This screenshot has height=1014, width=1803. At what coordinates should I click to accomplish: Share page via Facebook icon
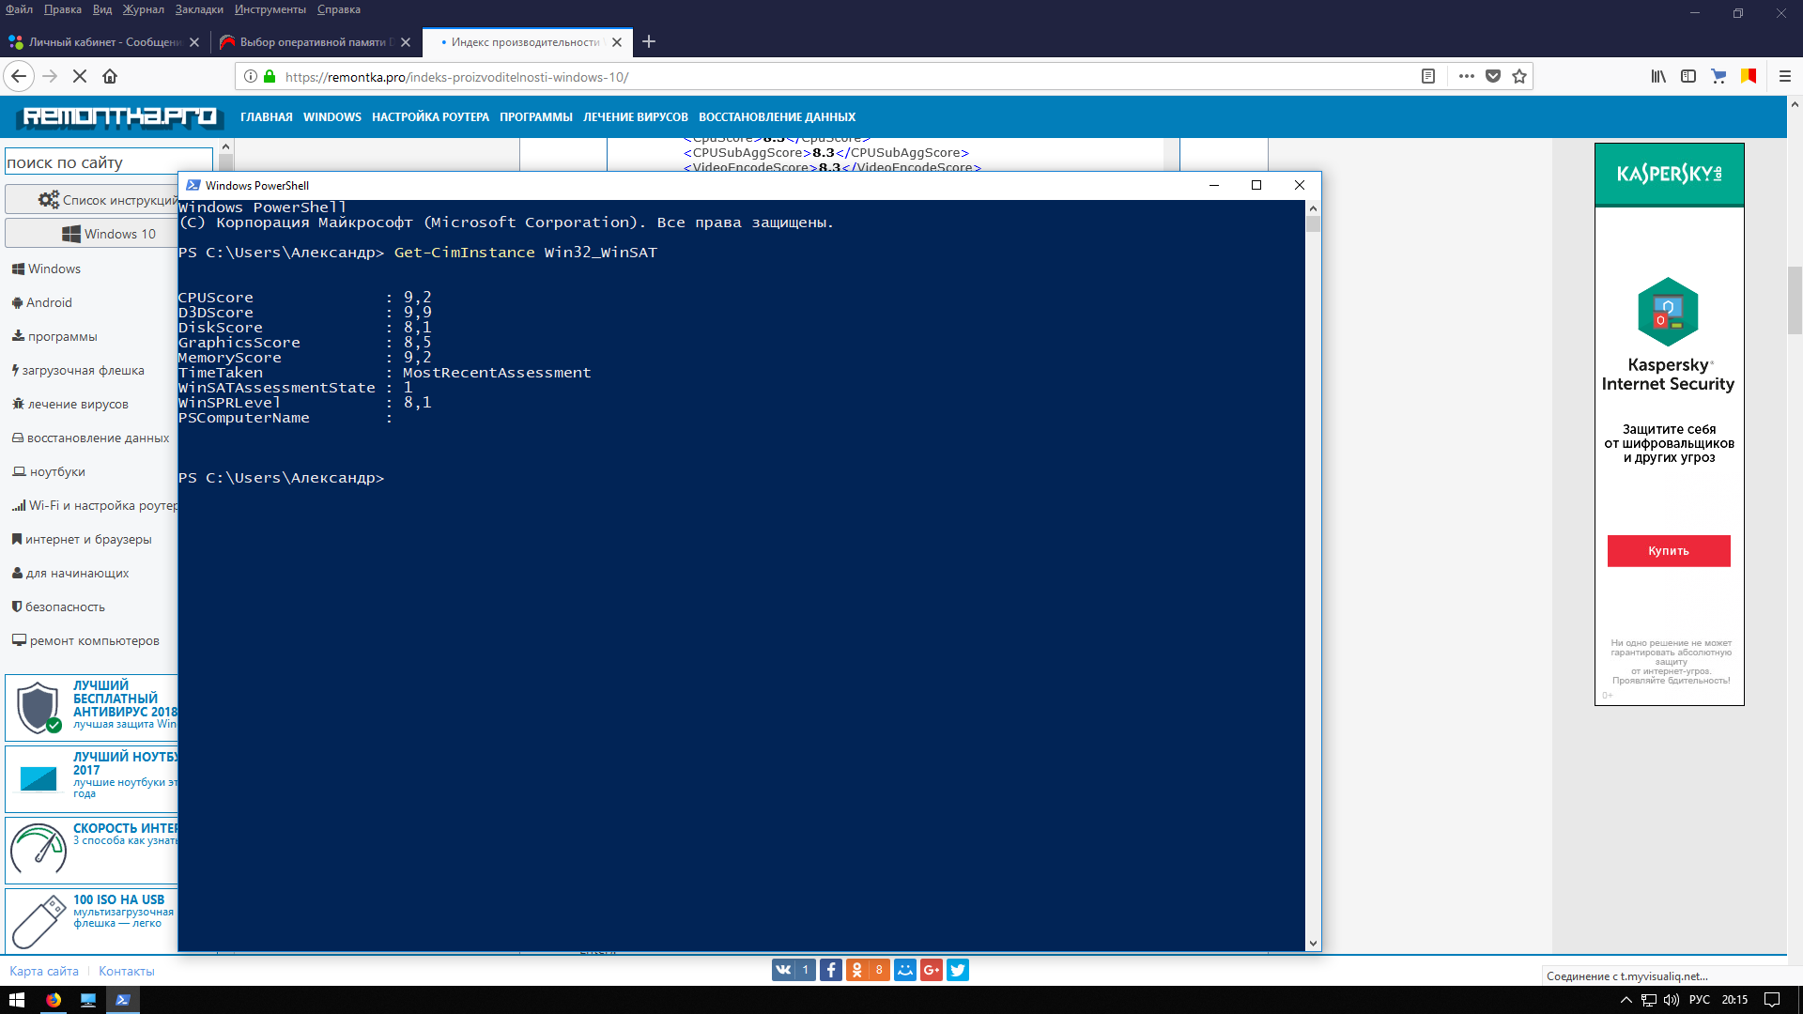(830, 970)
